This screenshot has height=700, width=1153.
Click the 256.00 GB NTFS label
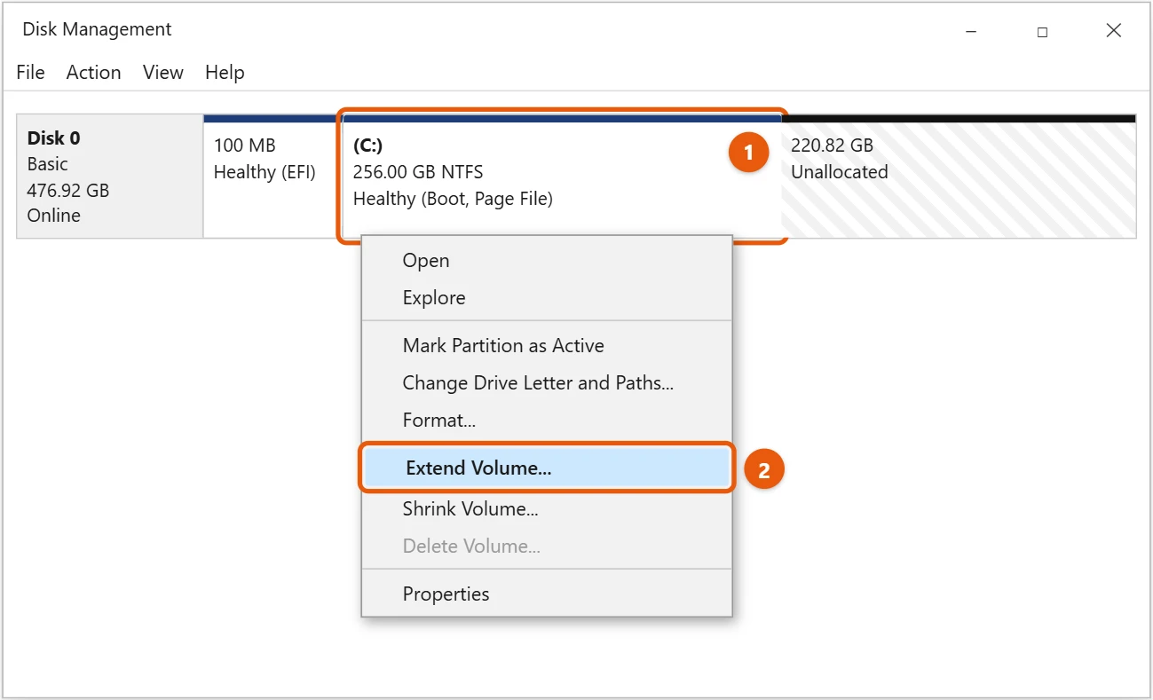(x=418, y=172)
